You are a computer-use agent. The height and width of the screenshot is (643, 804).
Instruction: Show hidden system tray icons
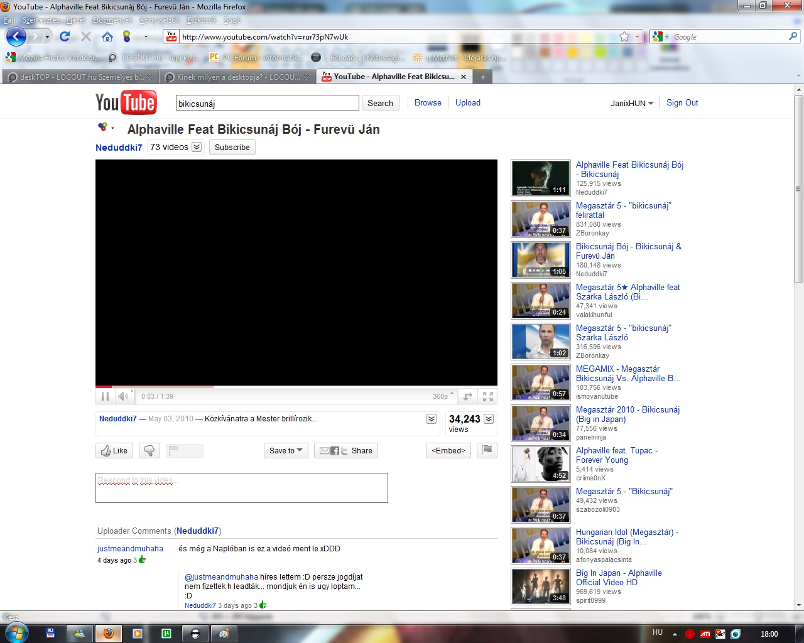point(675,634)
